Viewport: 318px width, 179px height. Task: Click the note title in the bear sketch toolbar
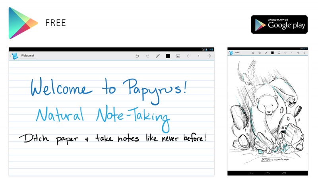[x=237, y=53]
